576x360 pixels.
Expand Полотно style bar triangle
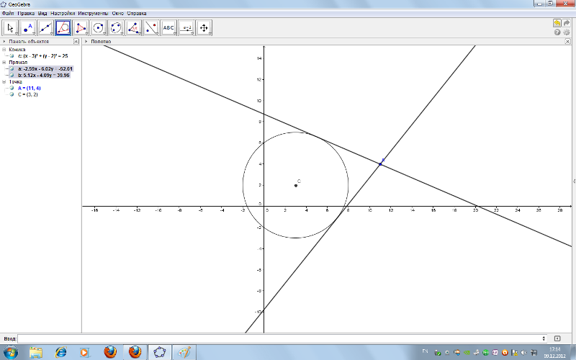coord(86,42)
